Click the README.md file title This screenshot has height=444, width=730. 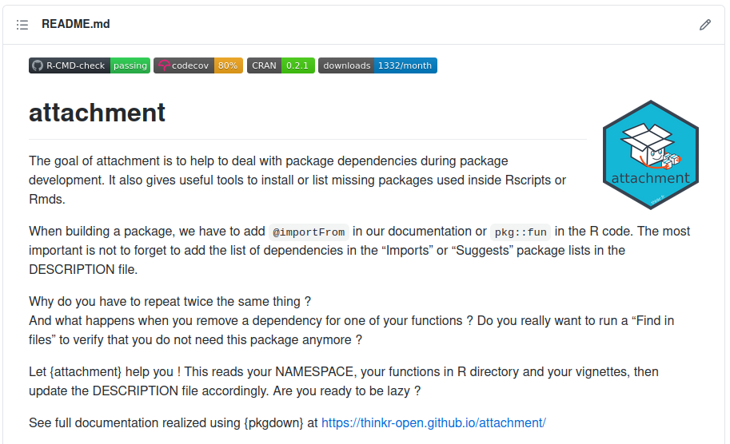tap(76, 24)
